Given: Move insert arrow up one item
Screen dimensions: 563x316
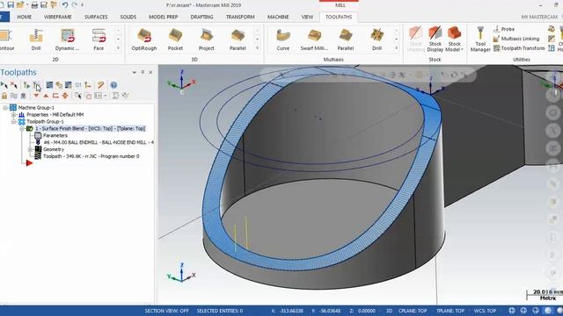Looking at the screenshot, I should pyautogui.click(x=46, y=96).
